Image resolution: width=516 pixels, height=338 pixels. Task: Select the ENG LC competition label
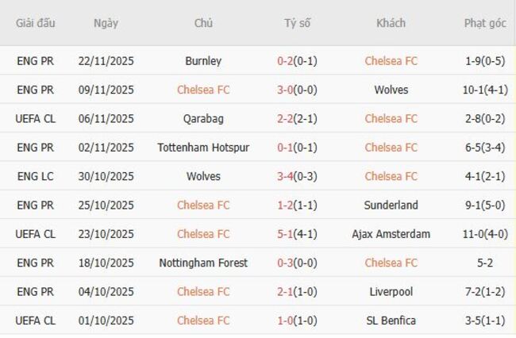coord(36,176)
